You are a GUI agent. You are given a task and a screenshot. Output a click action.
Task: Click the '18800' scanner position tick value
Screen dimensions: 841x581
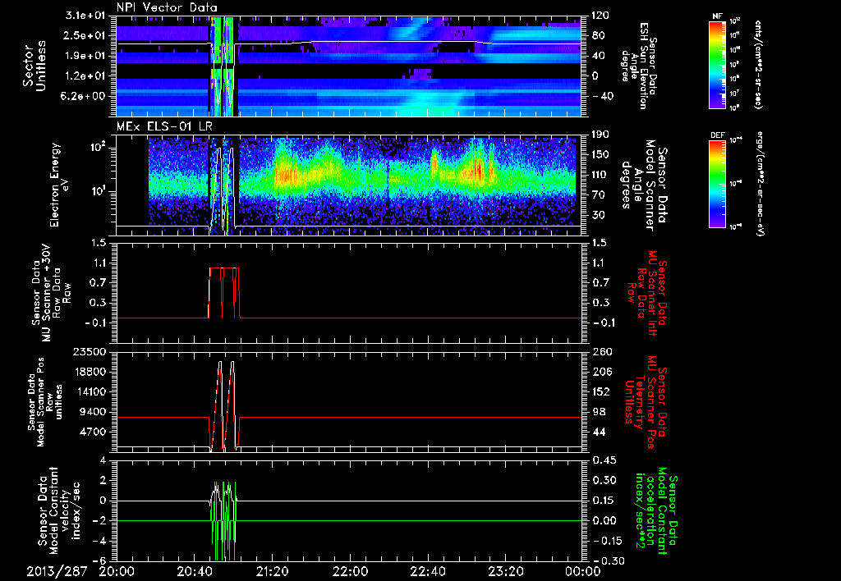tap(91, 372)
